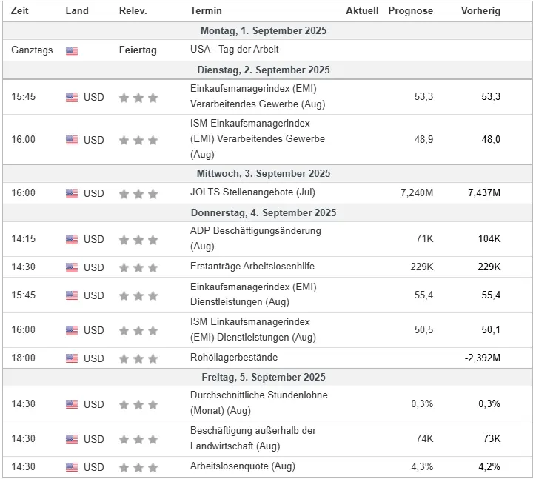Click the Zeit column header

pyautogui.click(x=20, y=10)
